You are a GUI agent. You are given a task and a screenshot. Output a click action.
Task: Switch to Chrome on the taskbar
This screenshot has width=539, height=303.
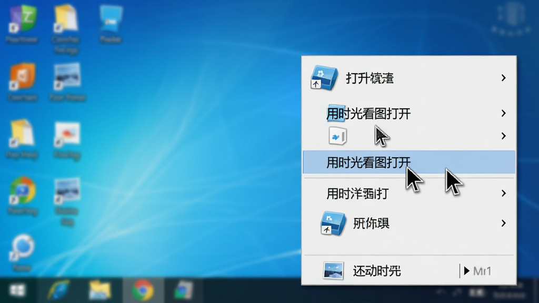tap(143, 290)
